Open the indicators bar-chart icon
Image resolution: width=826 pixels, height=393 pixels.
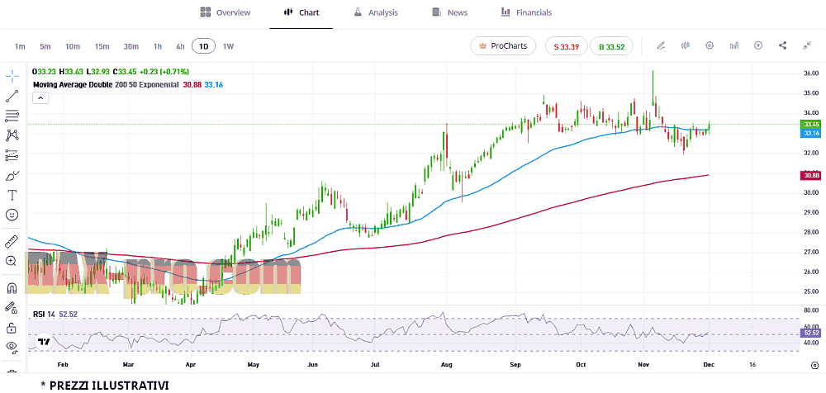point(733,46)
